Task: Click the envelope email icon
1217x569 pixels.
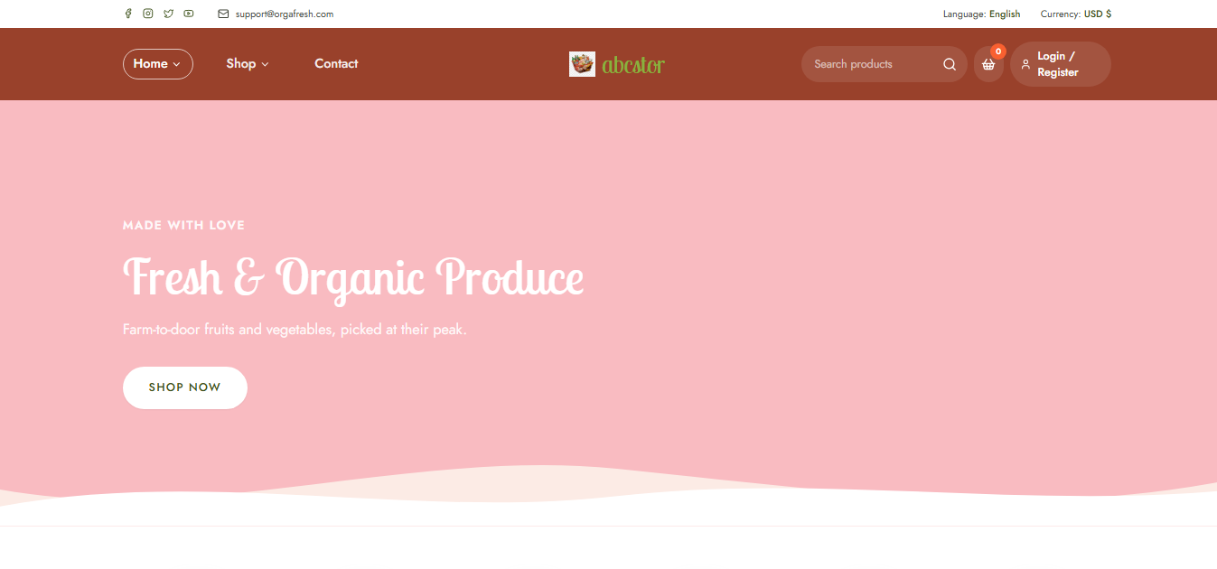Action: click(x=223, y=14)
